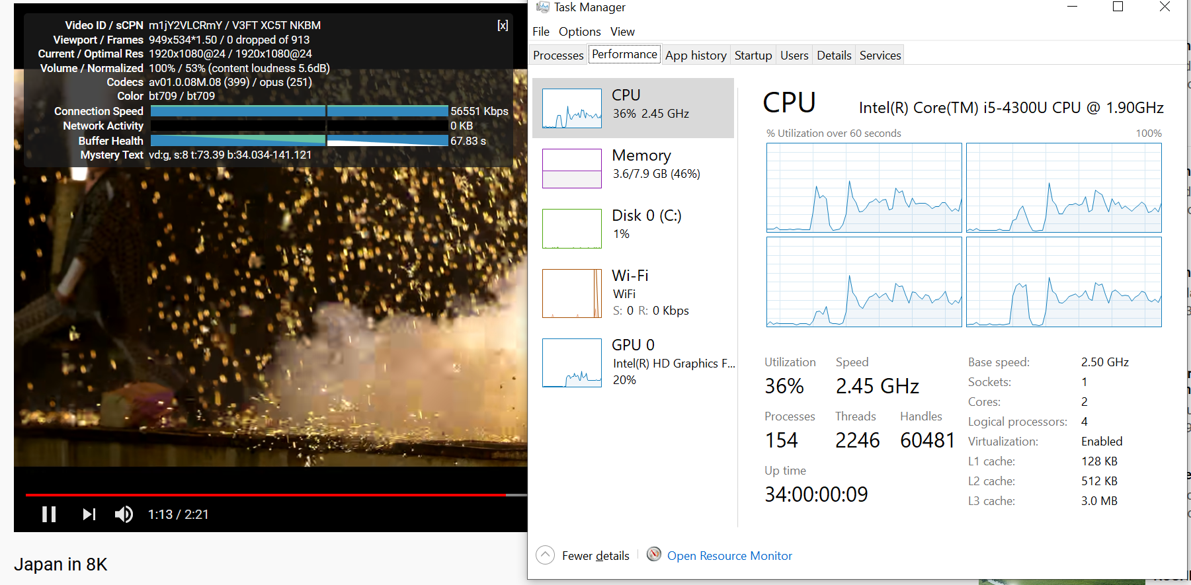Screen dimensions: 1191x585
Task: Click the Base speed 2.50 GHz value
Action: coord(1105,362)
